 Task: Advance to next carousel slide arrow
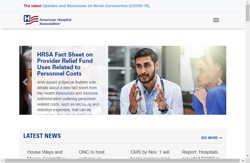pyautogui.click(x=220, y=82)
